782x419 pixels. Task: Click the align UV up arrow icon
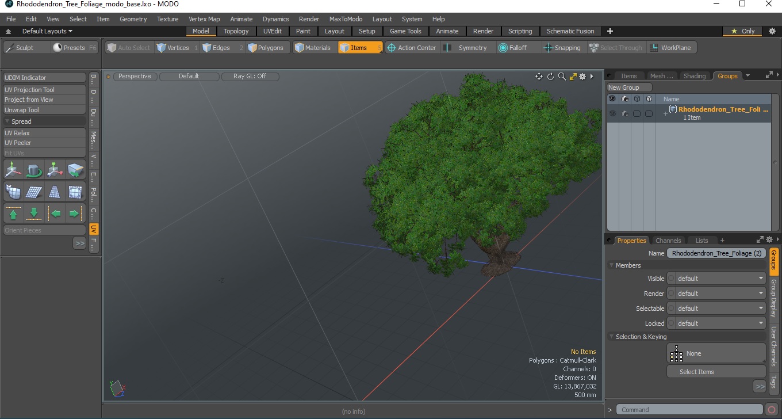(13, 214)
